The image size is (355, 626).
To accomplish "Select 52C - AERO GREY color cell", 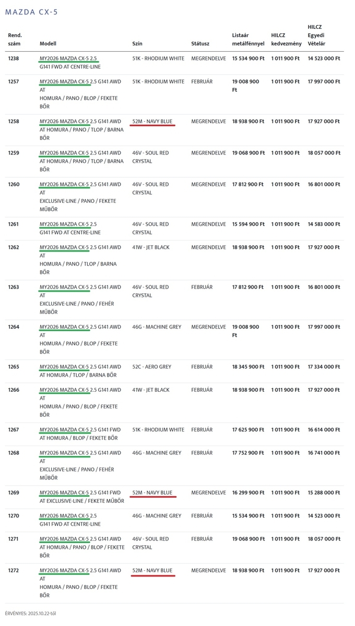I will pyautogui.click(x=152, y=367).
